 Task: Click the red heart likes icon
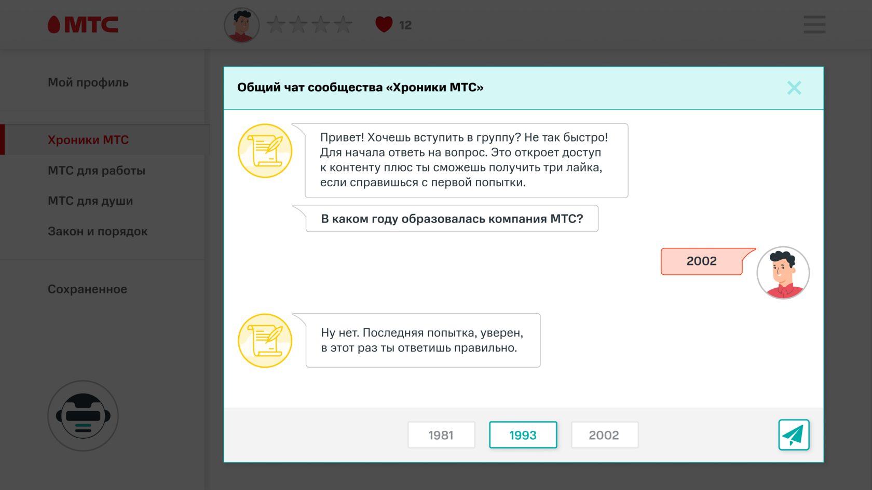[384, 24]
